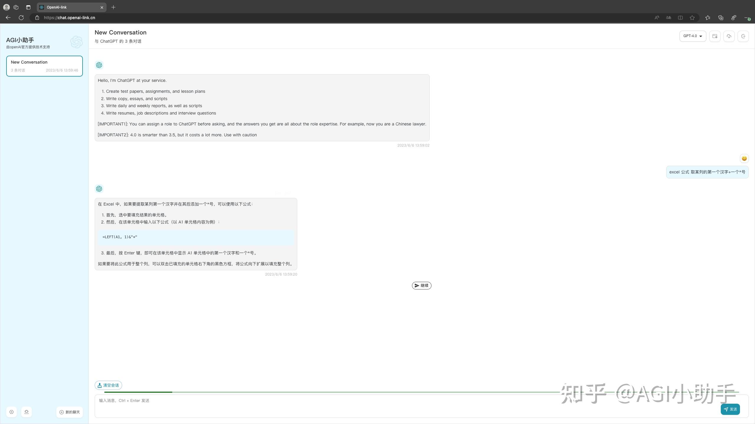Activate the Read aloud icon
Screen dimensions: 755x424
click(x=657, y=18)
